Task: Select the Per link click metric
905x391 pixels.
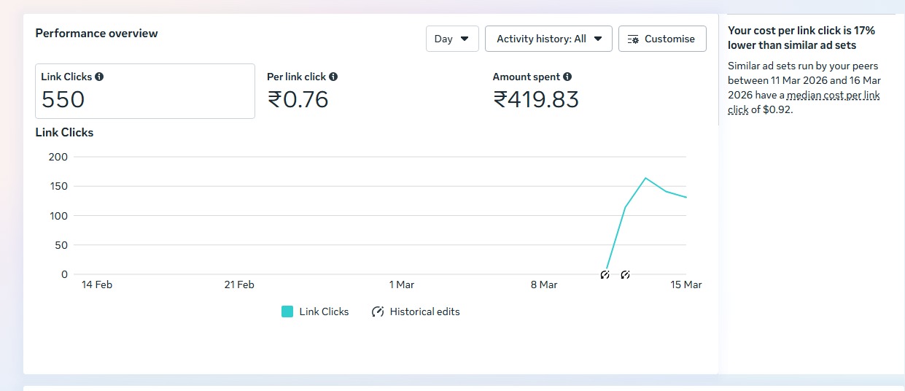Action: 298,91
